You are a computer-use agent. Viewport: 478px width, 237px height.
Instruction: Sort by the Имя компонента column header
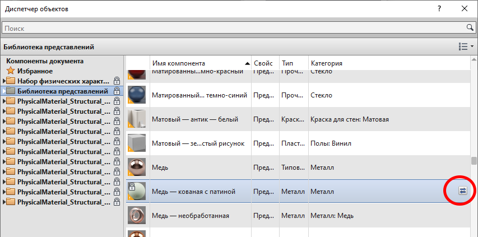201,63
